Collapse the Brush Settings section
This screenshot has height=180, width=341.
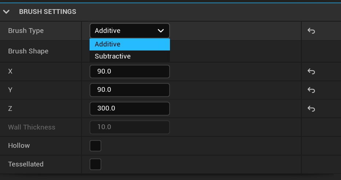tap(6, 12)
